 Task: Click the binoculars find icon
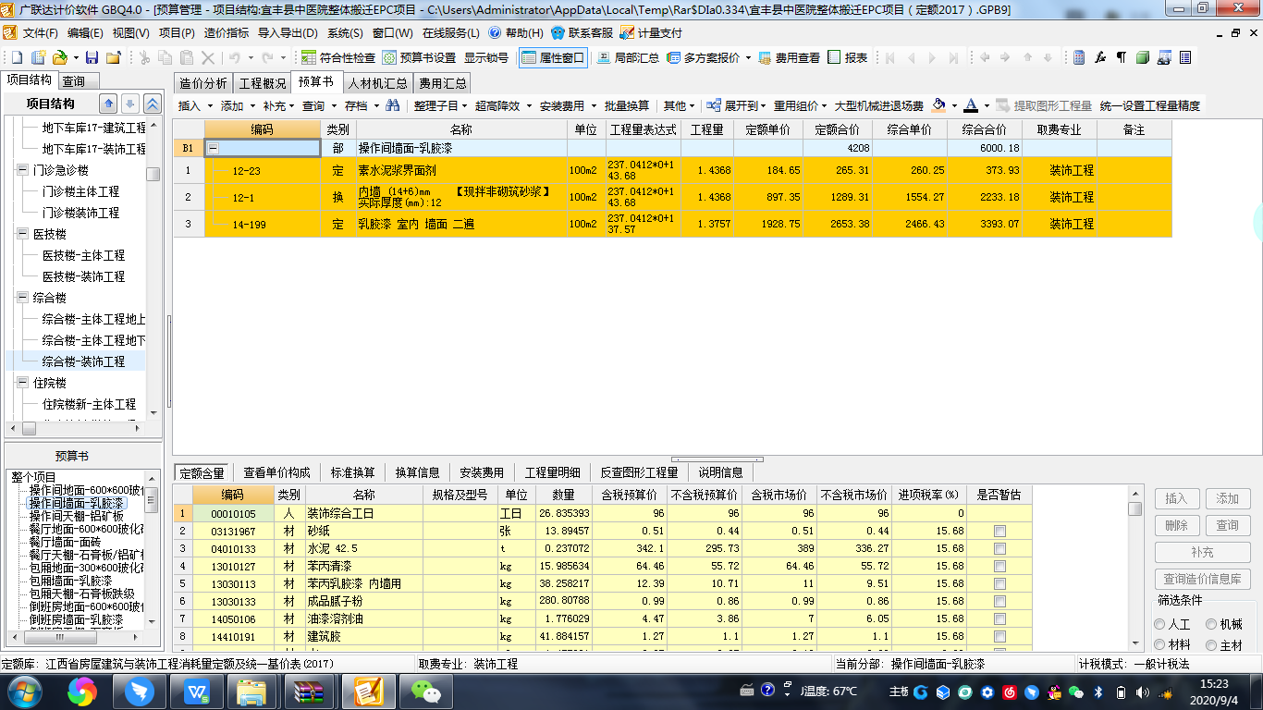coord(393,105)
